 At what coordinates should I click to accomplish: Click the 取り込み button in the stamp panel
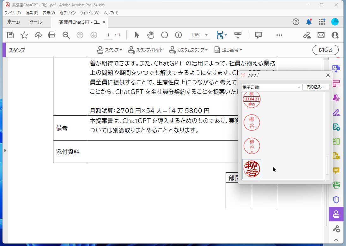(x=316, y=87)
